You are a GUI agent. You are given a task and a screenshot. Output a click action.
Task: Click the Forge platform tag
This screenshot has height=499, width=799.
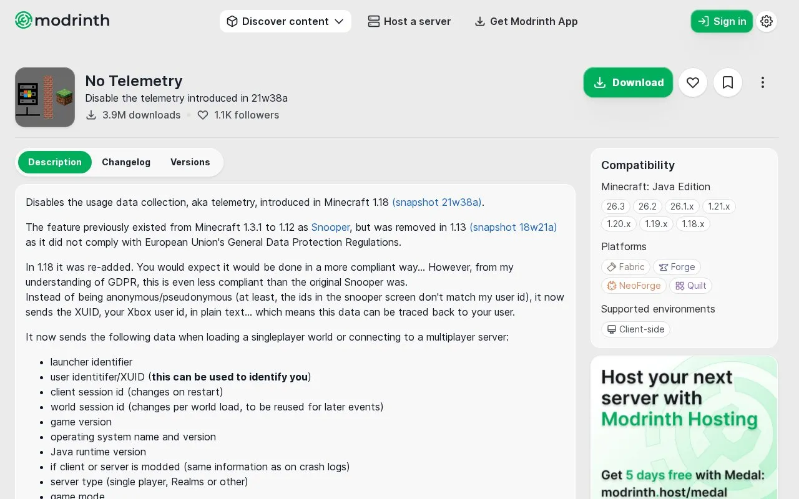click(677, 267)
